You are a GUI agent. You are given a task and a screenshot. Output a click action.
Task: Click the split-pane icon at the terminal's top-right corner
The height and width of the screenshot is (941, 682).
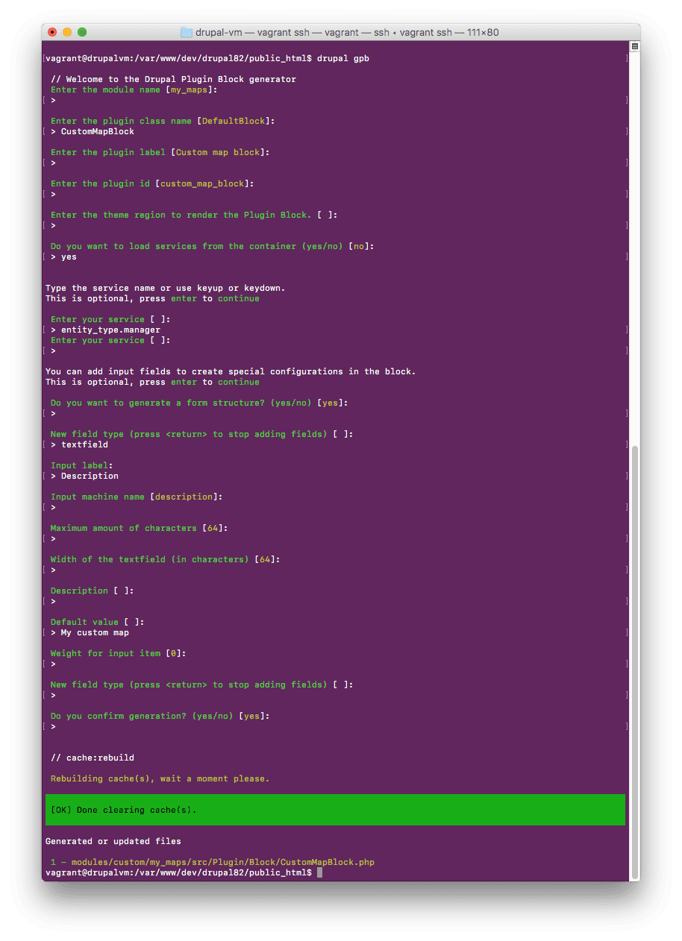(x=633, y=45)
